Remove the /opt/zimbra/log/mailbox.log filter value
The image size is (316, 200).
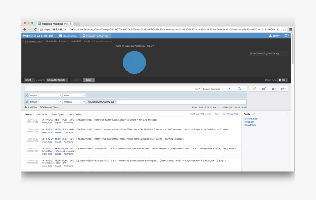(x=115, y=102)
